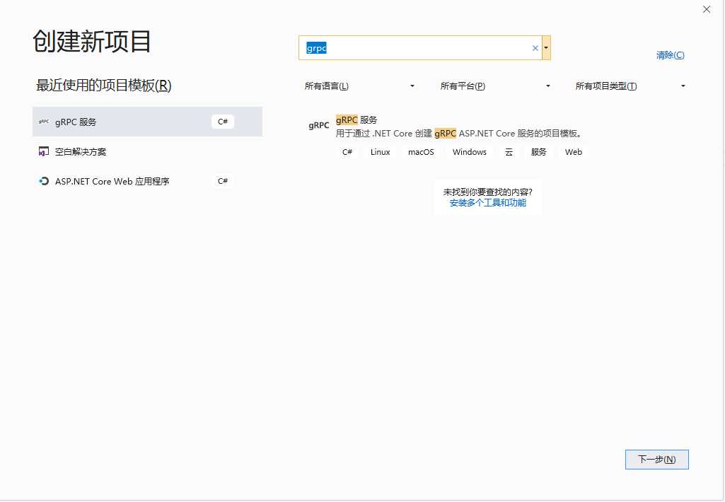Clear the search text with the X icon
This screenshot has height=502, width=725.
[535, 48]
